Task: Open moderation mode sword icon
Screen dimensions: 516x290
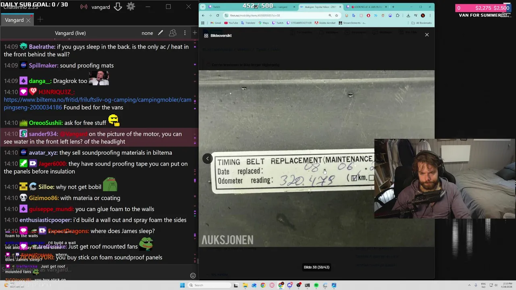Action: click(x=160, y=33)
